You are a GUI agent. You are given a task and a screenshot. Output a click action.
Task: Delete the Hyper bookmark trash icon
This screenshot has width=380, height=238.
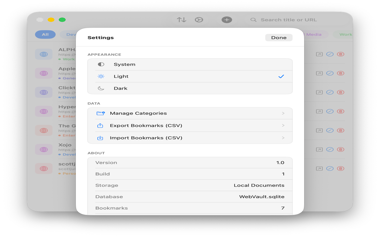coord(341,111)
